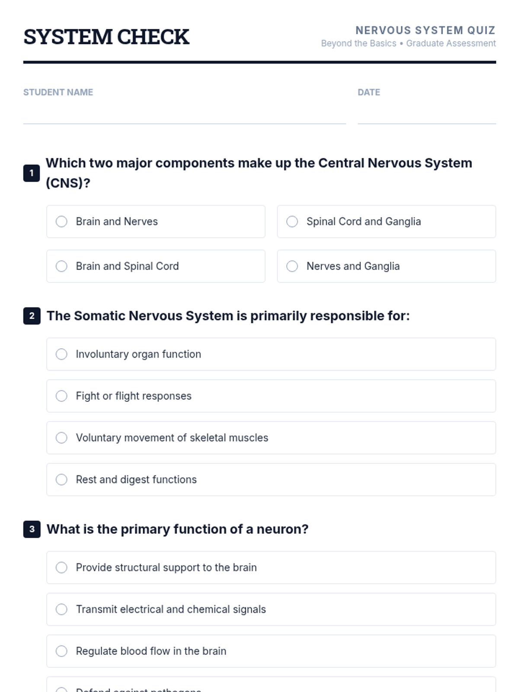This screenshot has height=692, width=519.
Task: Pick the "Nerves and Ganglia" option
Action: point(292,266)
